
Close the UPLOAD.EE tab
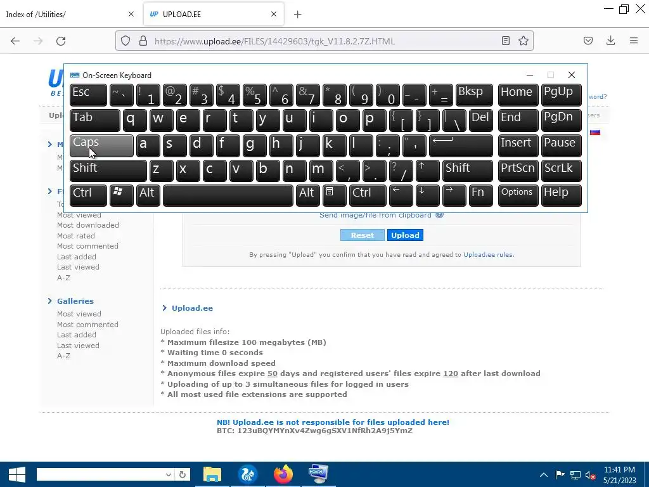(274, 14)
